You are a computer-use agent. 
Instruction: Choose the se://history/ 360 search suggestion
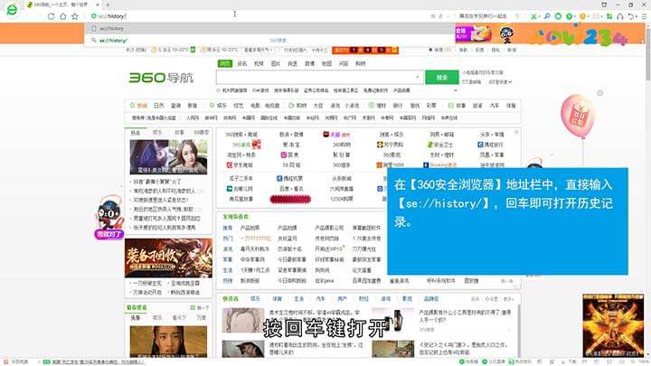click(269, 41)
